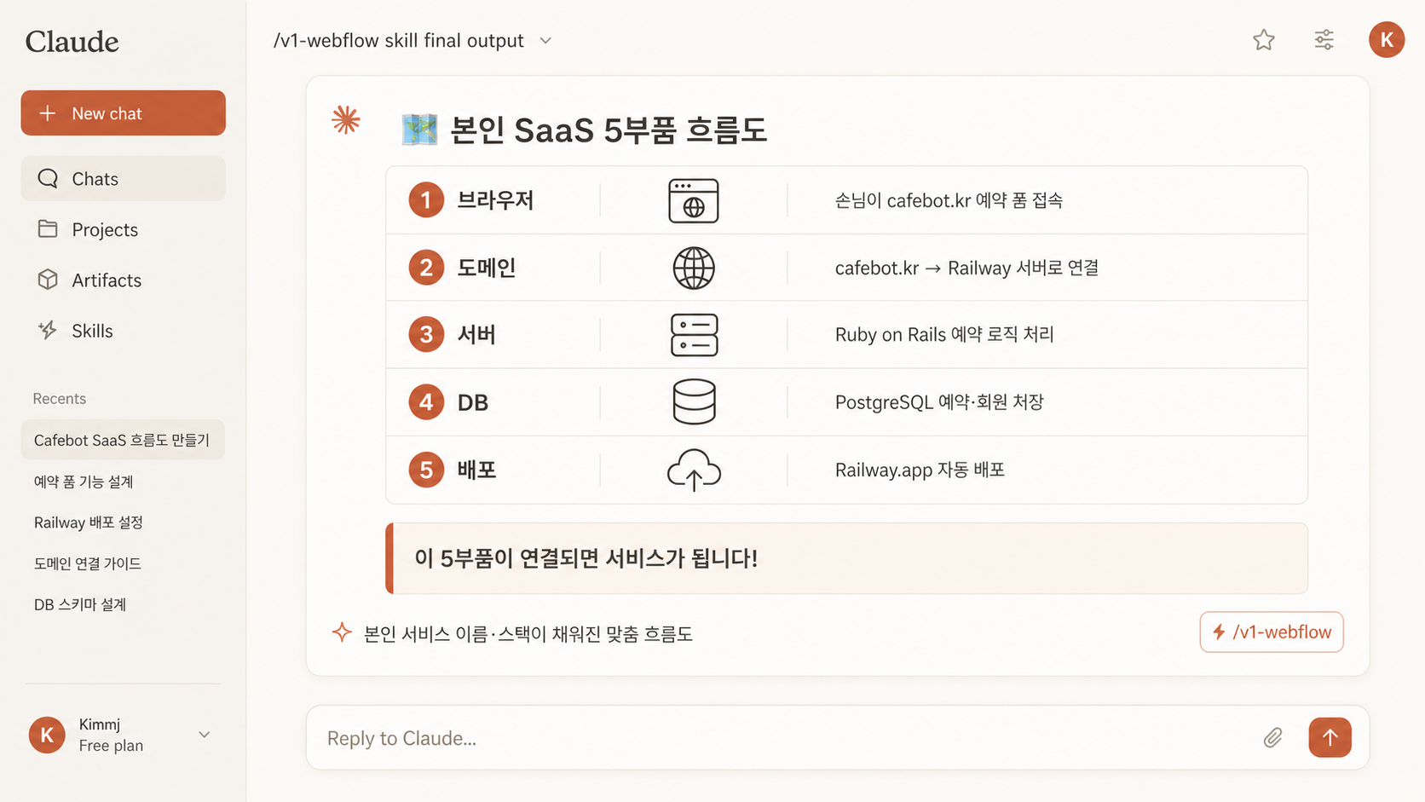Click the number 4 badge for DB

(x=426, y=401)
